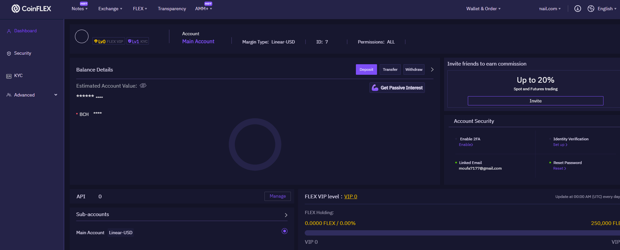Image resolution: width=620 pixels, height=250 pixels.
Task: Toggle estimated account value visibility
Action: point(143,86)
